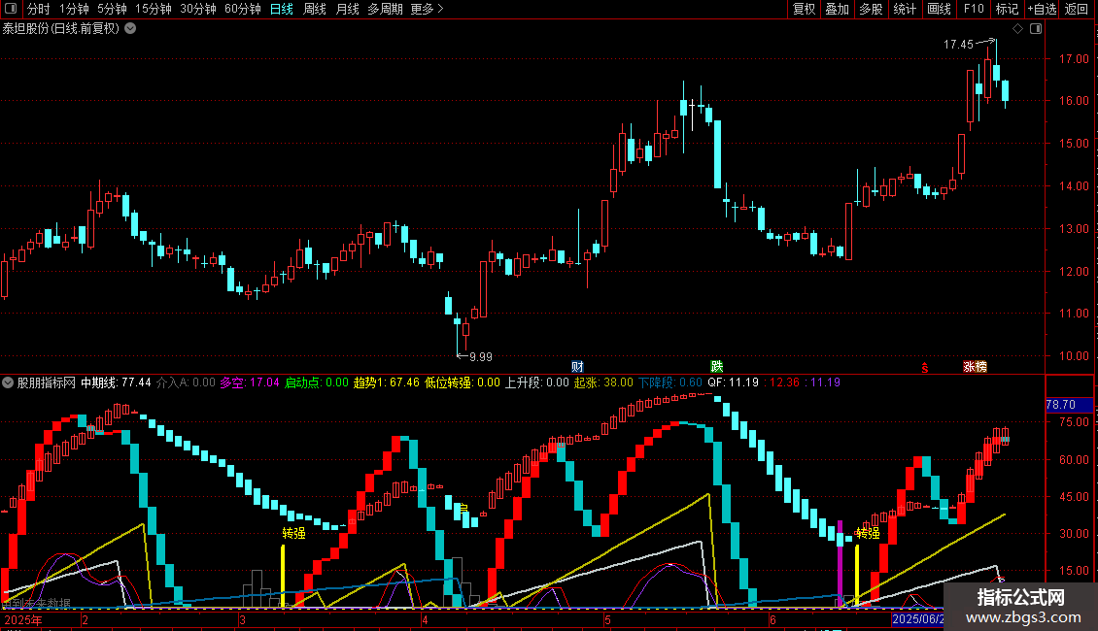
Task: Click the window layout icon near diamond
Action: (x=1036, y=29)
